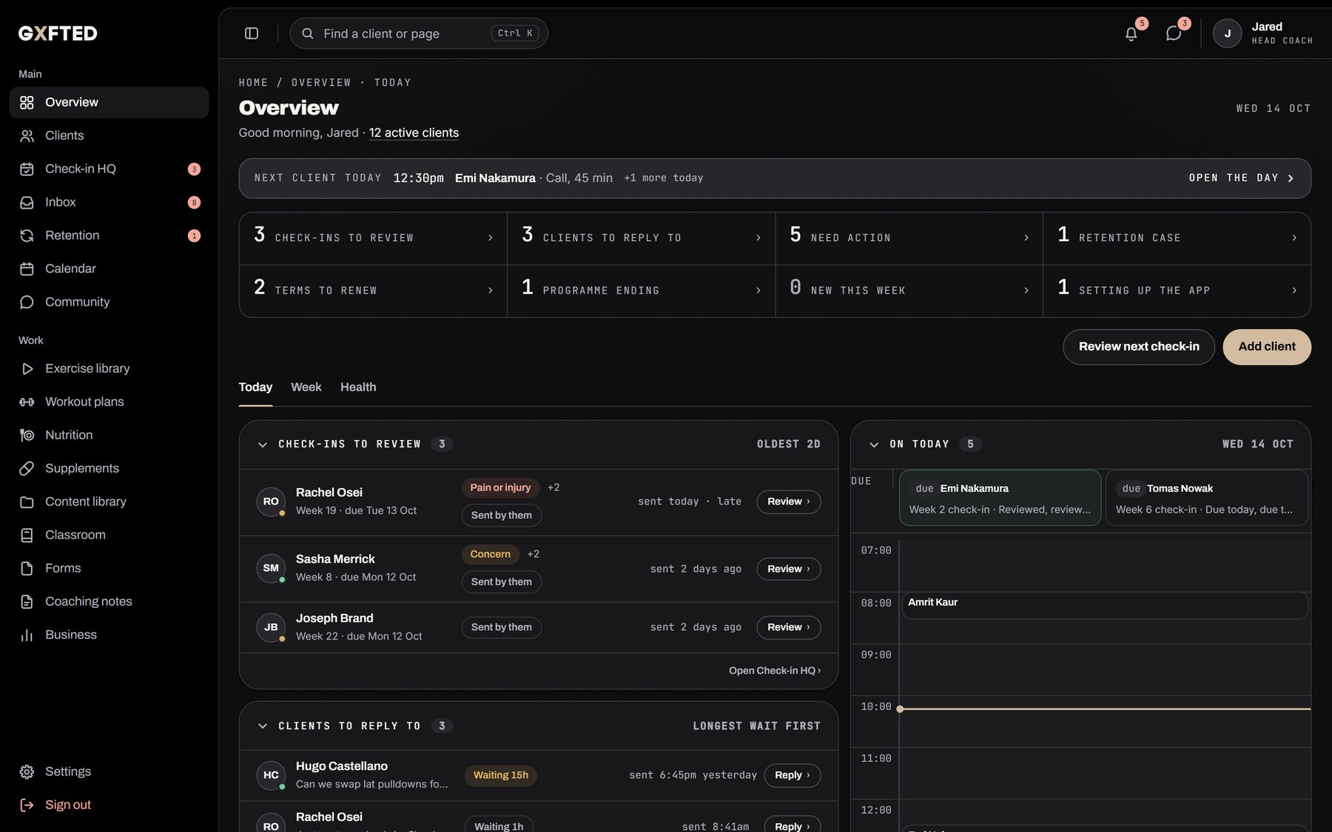The width and height of the screenshot is (1332, 832).
Task: Click Jared's profile avatar
Action: pos(1227,33)
